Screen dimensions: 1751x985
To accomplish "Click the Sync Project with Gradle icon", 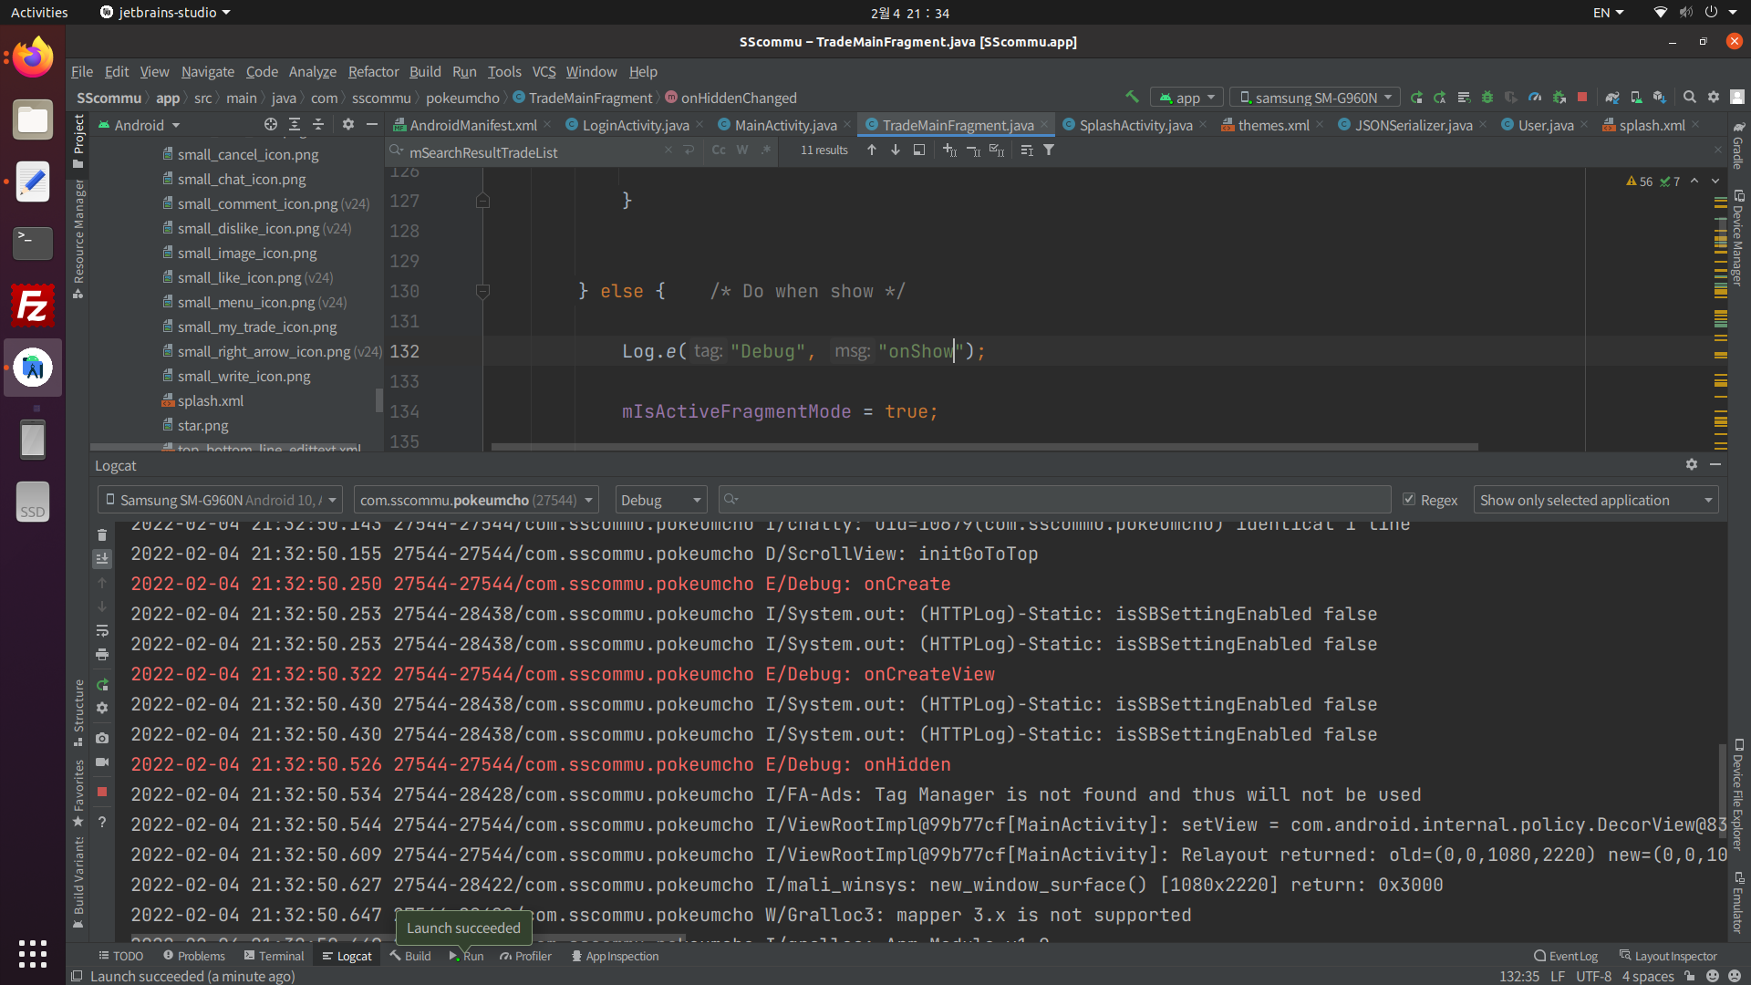I will pos(1612,97).
